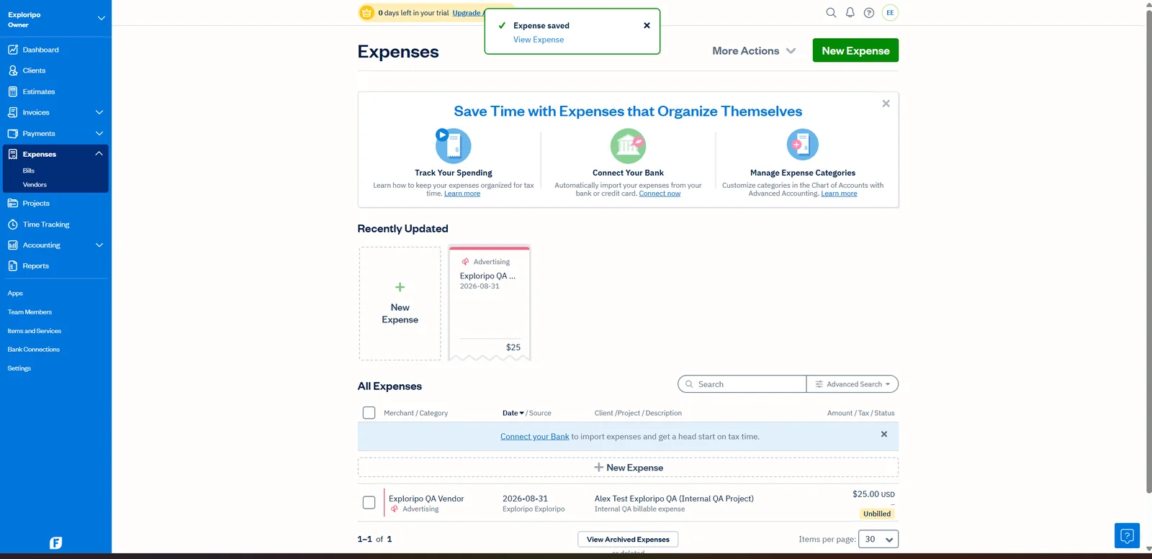Open the Items per page 30 dropdown

[878, 540]
